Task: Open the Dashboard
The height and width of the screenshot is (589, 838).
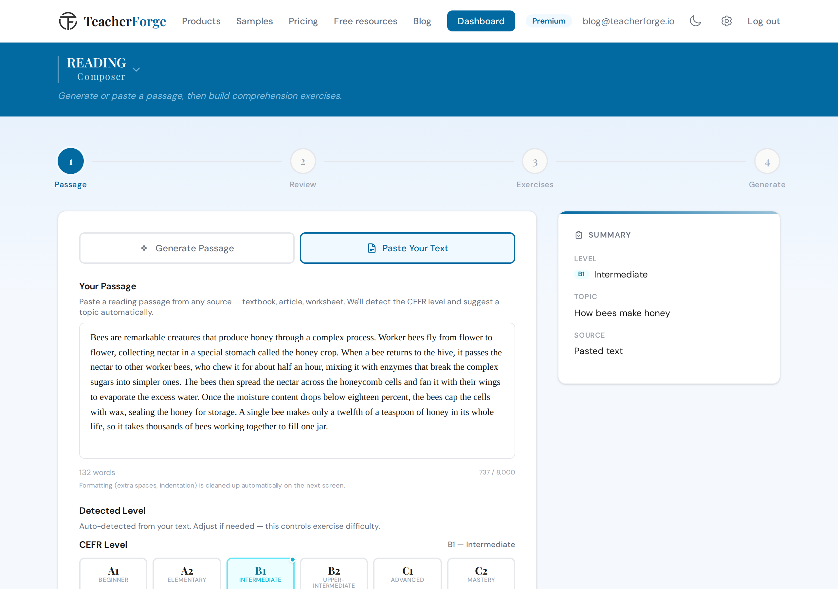Action: click(x=481, y=21)
